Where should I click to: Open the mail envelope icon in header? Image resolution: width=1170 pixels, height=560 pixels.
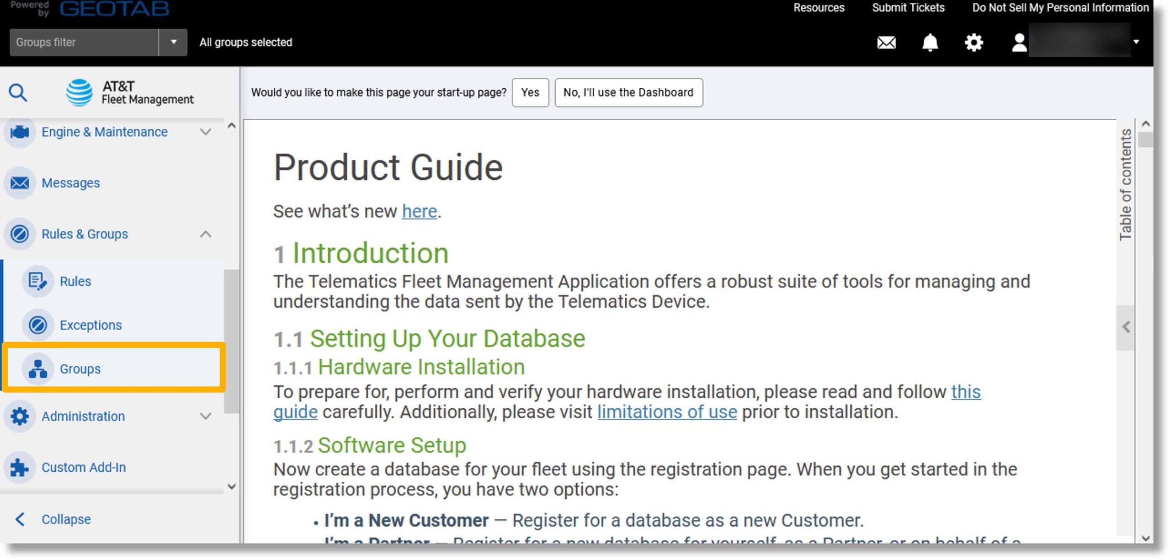886,43
